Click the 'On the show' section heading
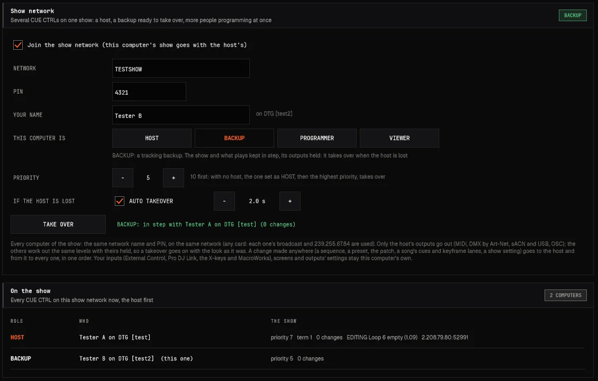 (x=31, y=291)
